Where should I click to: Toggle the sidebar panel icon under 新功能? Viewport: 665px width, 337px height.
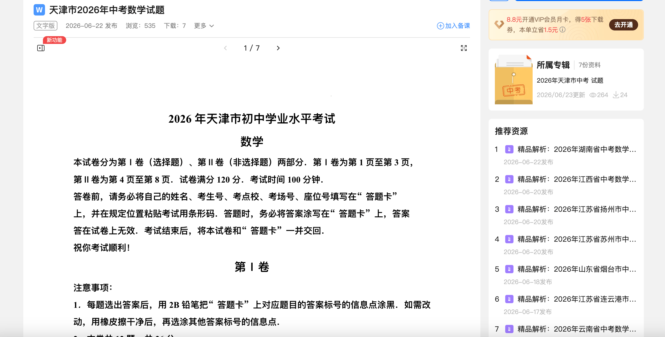41,48
